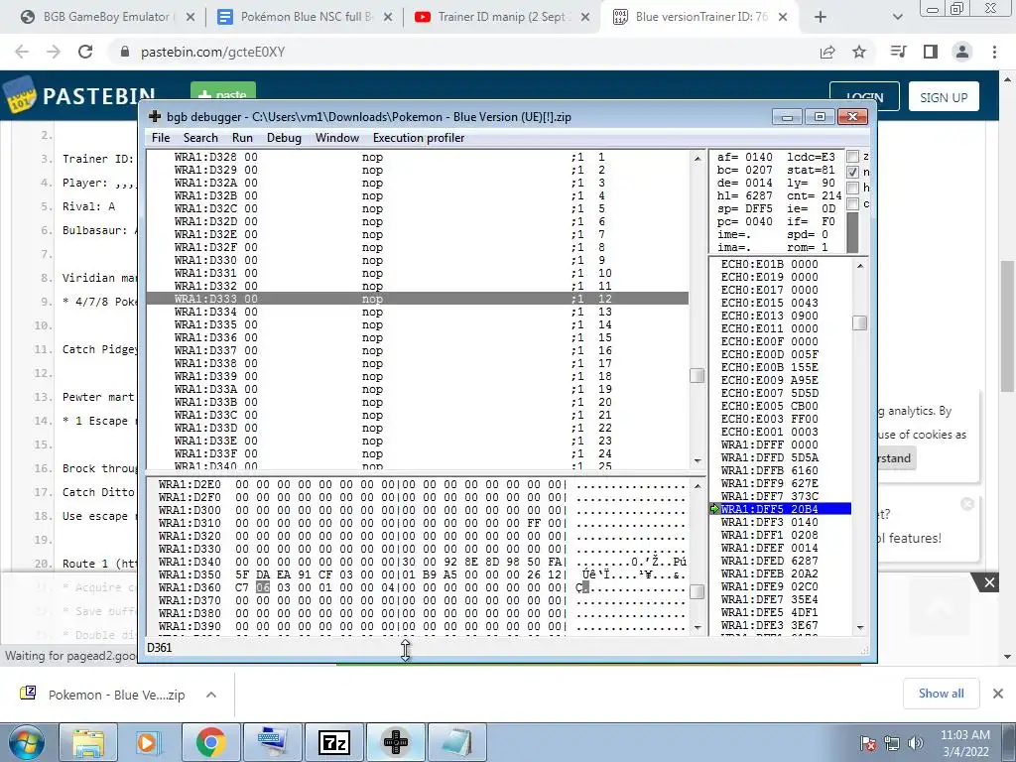
Task: Click the af= 0140 register value
Action: point(744,157)
